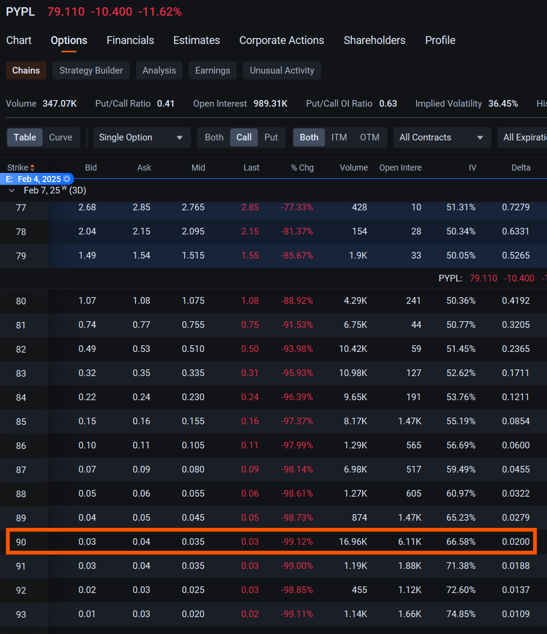The image size is (547, 634).
Task: Sort by Bid column header
Action: click(91, 168)
